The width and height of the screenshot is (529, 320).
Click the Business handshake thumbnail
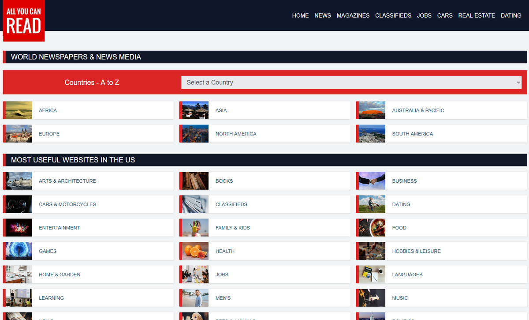pos(372,181)
